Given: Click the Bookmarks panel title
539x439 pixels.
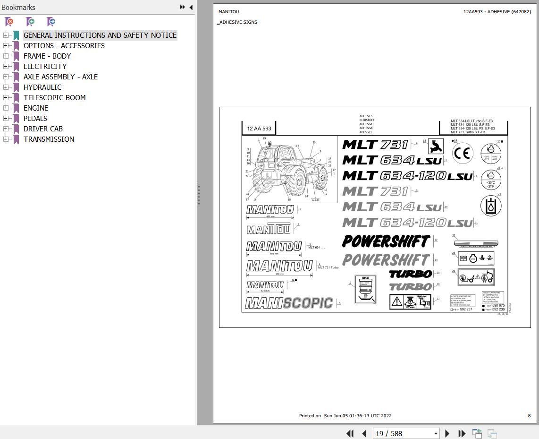Looking at the screenshot, I should (x=18, y=7).
